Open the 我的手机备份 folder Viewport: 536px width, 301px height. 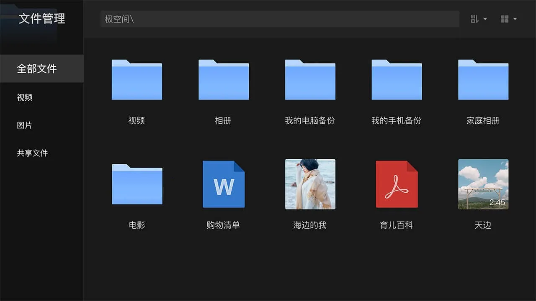(397, 80)
